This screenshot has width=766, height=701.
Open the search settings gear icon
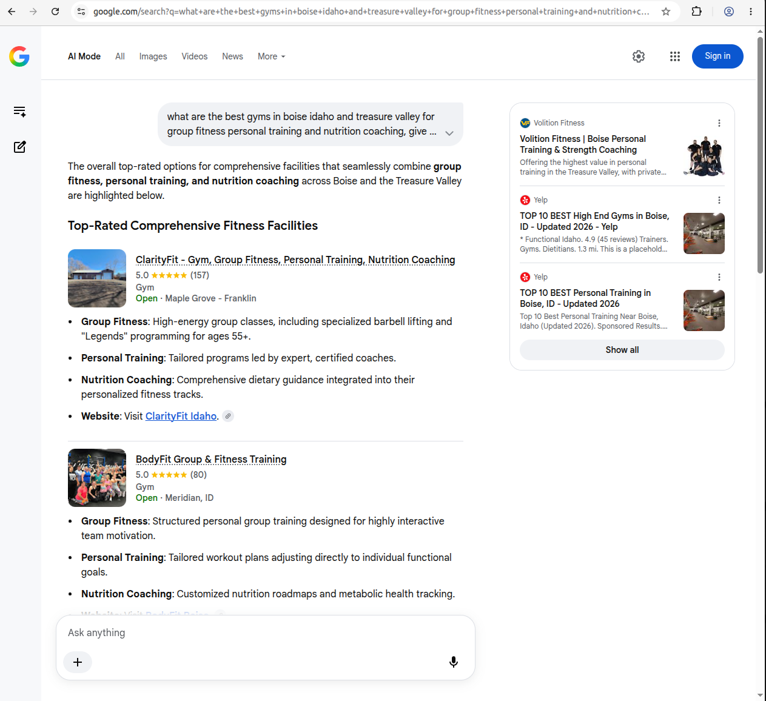tap(639, 56)
